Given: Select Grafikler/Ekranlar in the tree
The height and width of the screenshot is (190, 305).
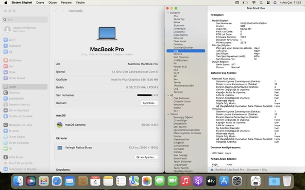Looking at the screenshot, I should click(183, 47).
